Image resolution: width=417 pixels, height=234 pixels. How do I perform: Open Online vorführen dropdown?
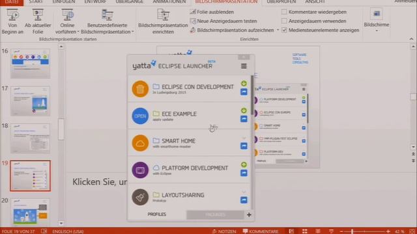coord(67,21)
